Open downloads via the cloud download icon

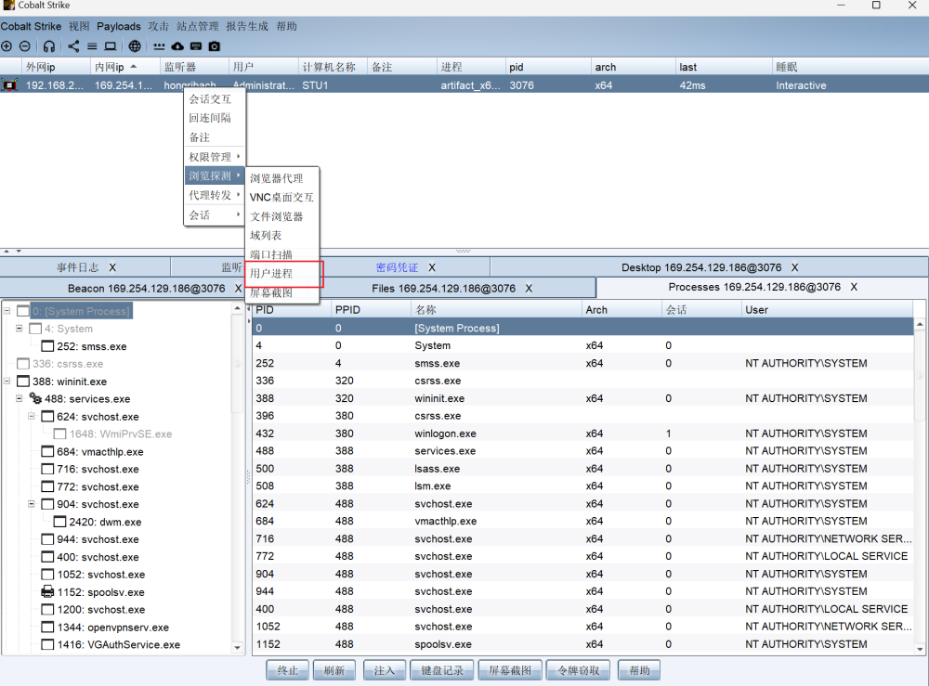click(x=177, y=46)
